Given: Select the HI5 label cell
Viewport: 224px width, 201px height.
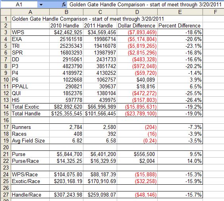Looking at the screenshot, I should pos(30,100).
